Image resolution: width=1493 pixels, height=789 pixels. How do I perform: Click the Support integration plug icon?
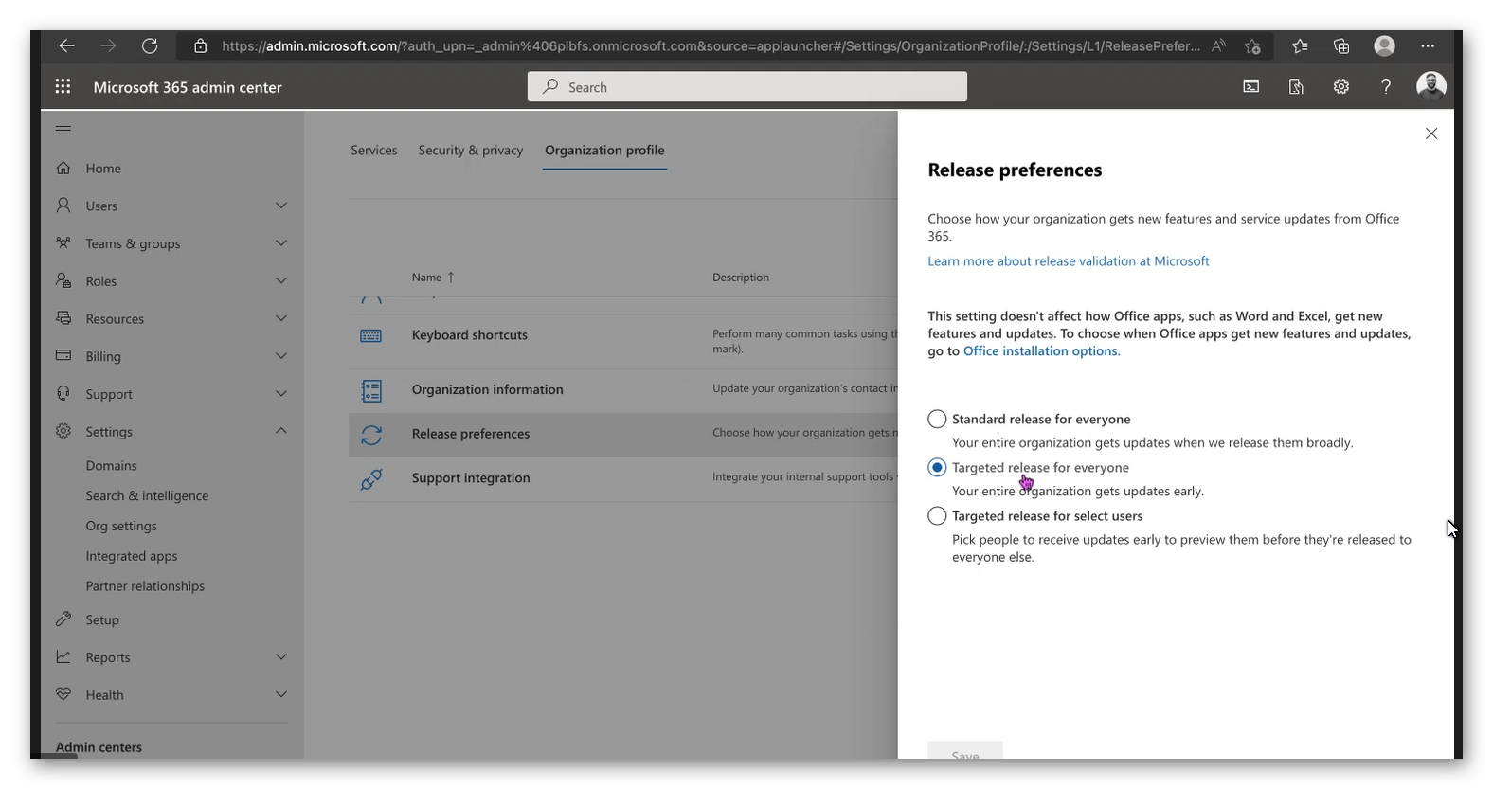(x=371, y=479)
